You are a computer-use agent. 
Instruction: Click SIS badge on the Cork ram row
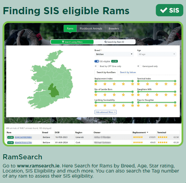(x=10, y=142)
